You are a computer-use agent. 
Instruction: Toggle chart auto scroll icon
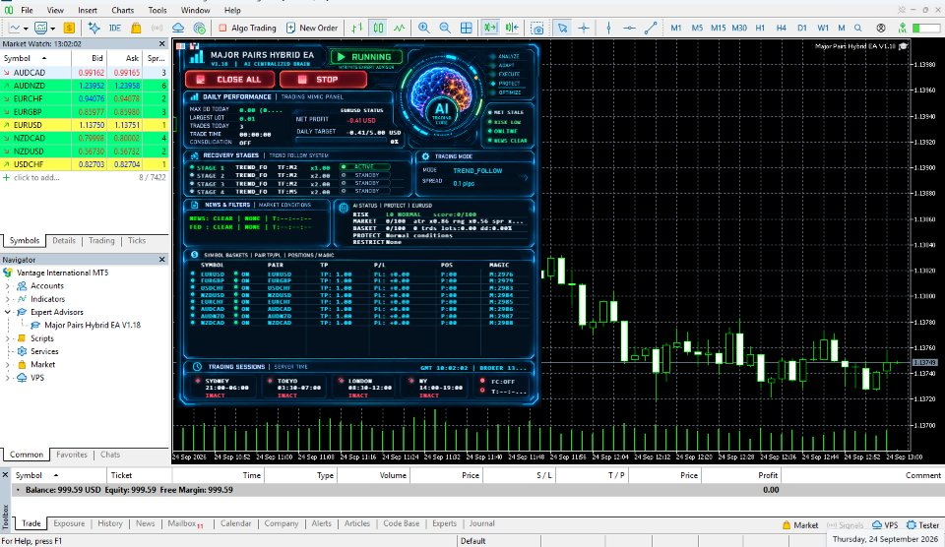490,28
